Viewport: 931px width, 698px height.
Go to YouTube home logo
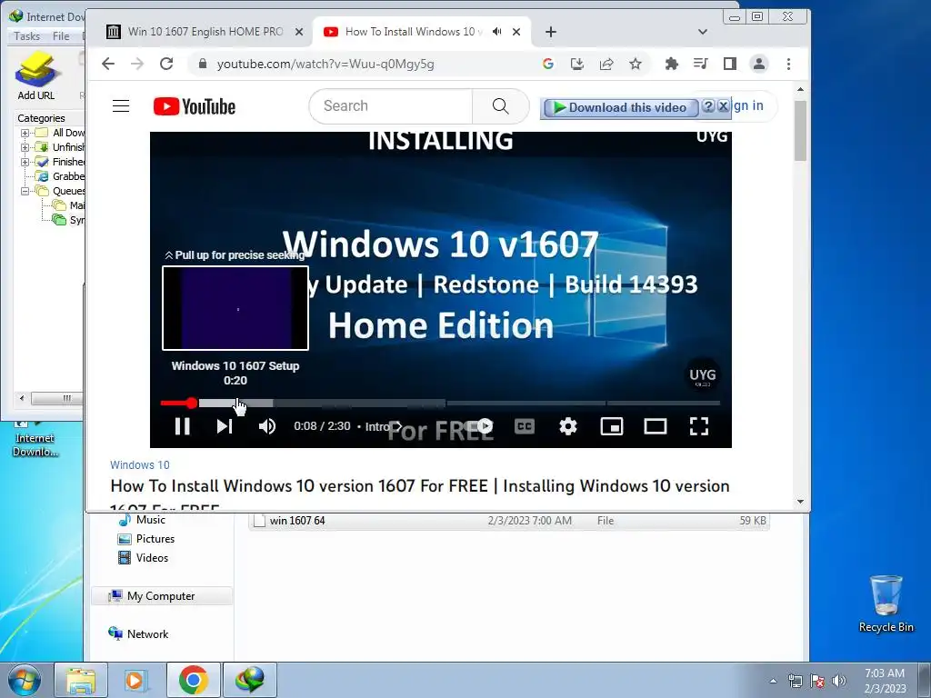point(195,106)
